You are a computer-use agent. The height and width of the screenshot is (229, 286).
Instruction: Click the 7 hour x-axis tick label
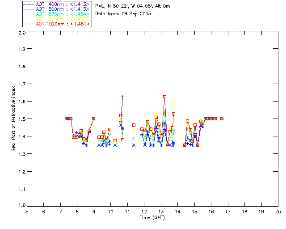click(x=60, y=212)
